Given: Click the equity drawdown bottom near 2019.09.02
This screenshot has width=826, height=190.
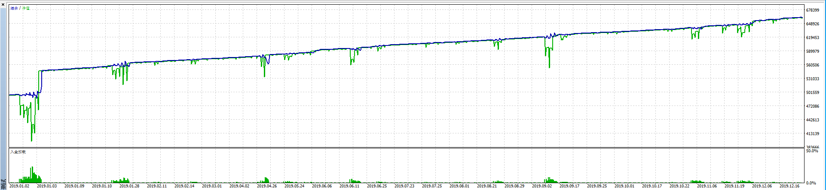Looking at the screenshot, I should coord(549,67).
